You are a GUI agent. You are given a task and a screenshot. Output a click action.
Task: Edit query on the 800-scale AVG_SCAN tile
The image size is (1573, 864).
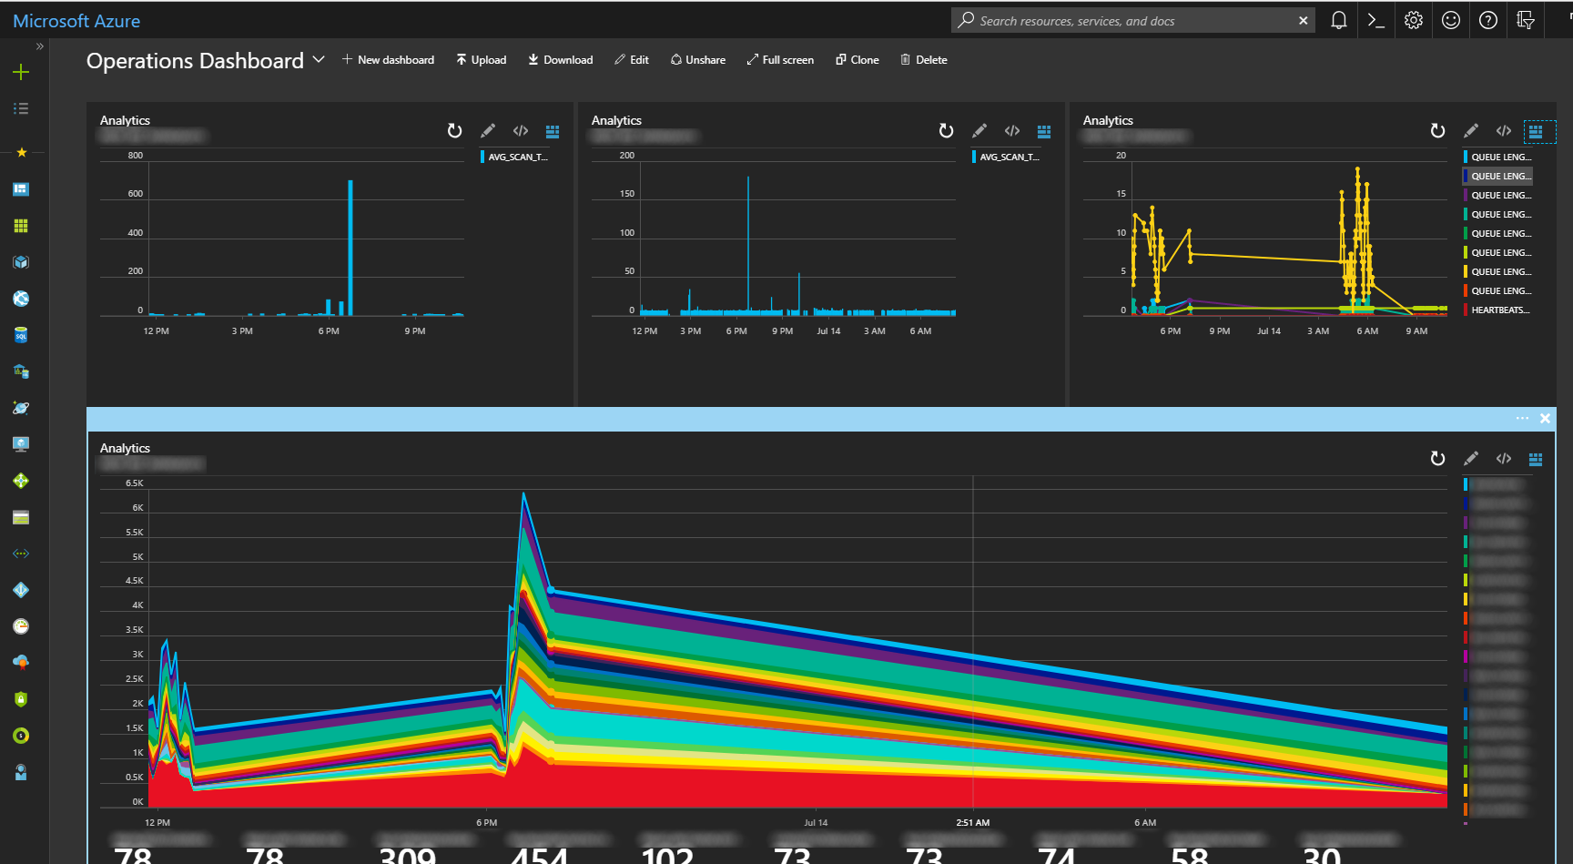point(488,131)
